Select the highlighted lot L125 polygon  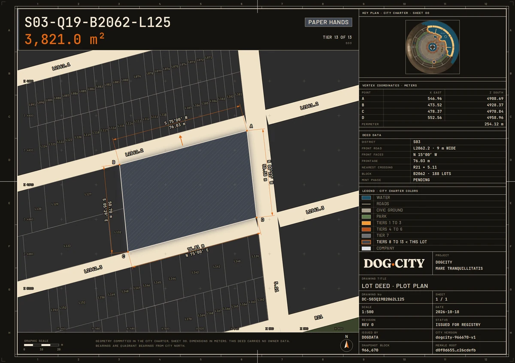(x=188, y=191)
